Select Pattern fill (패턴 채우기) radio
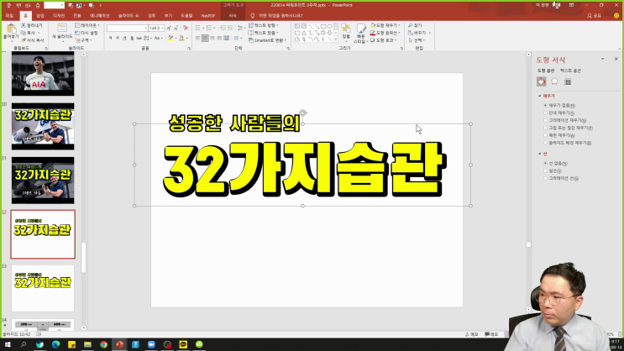Image resolution: width=624 pixels, height=351 pixels. coord(545,135)
